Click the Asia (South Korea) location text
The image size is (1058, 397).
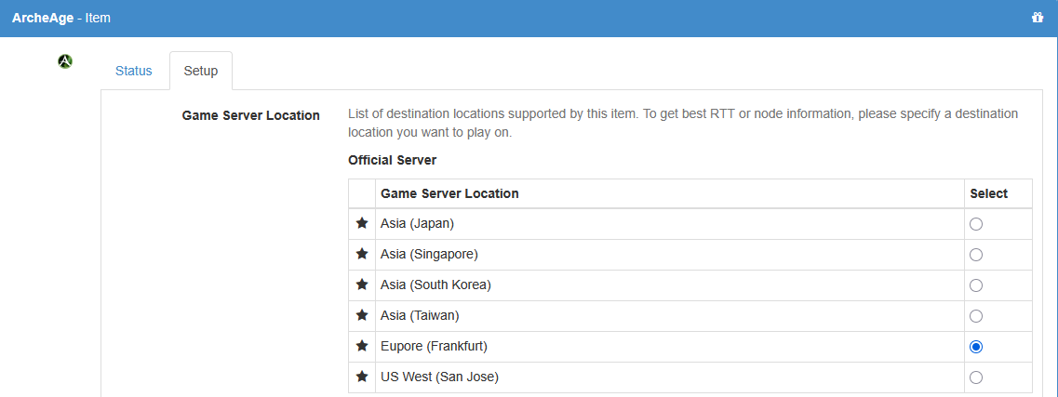(435, 285)
